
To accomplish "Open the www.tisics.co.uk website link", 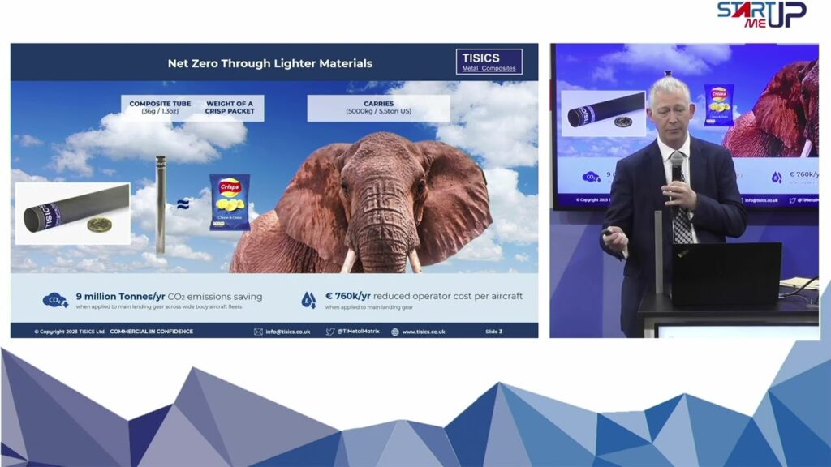I will (x=424, y=332).
